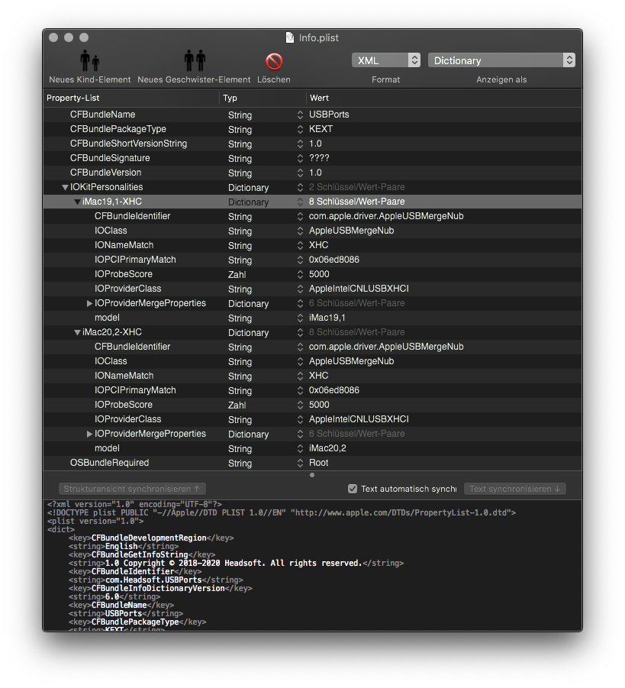Expand IOProviderMergeProperties under iMac19,1-XHC

coord(90,303)
